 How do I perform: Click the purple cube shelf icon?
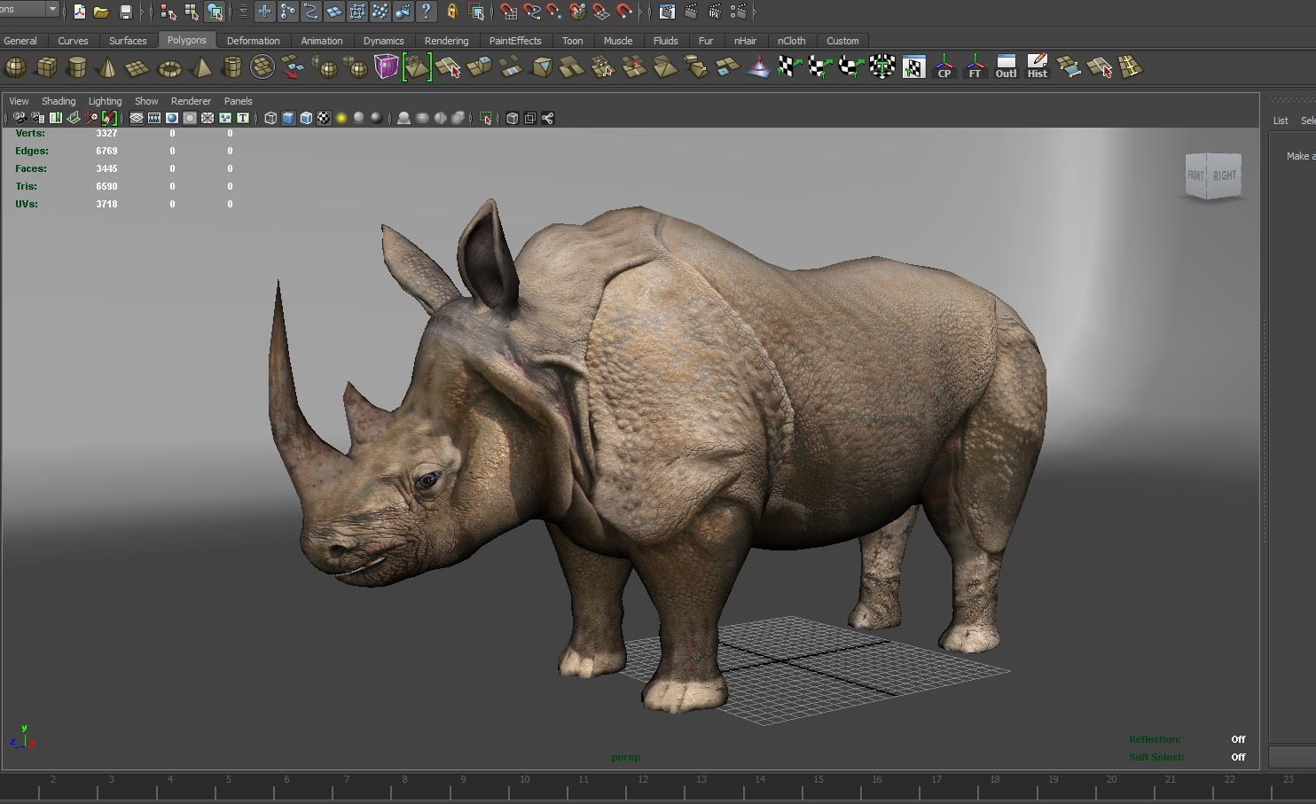[386, 67]
